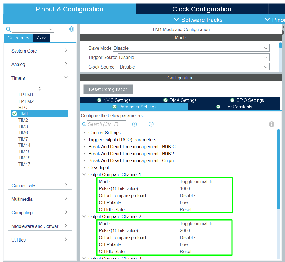Switch to Clock Configuration tab
The width and height of the screenshot is (285, 262).
pyautogui.click(x=201, y=9)
